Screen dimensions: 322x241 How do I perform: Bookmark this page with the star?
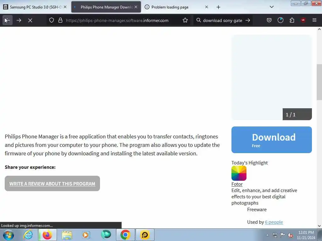click(185, 20)
